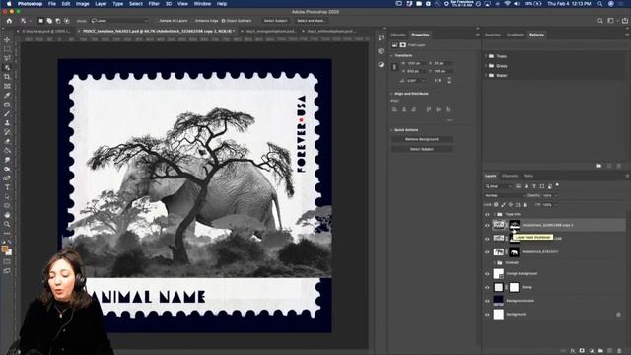Hide the Type Info group

point(487,215)
